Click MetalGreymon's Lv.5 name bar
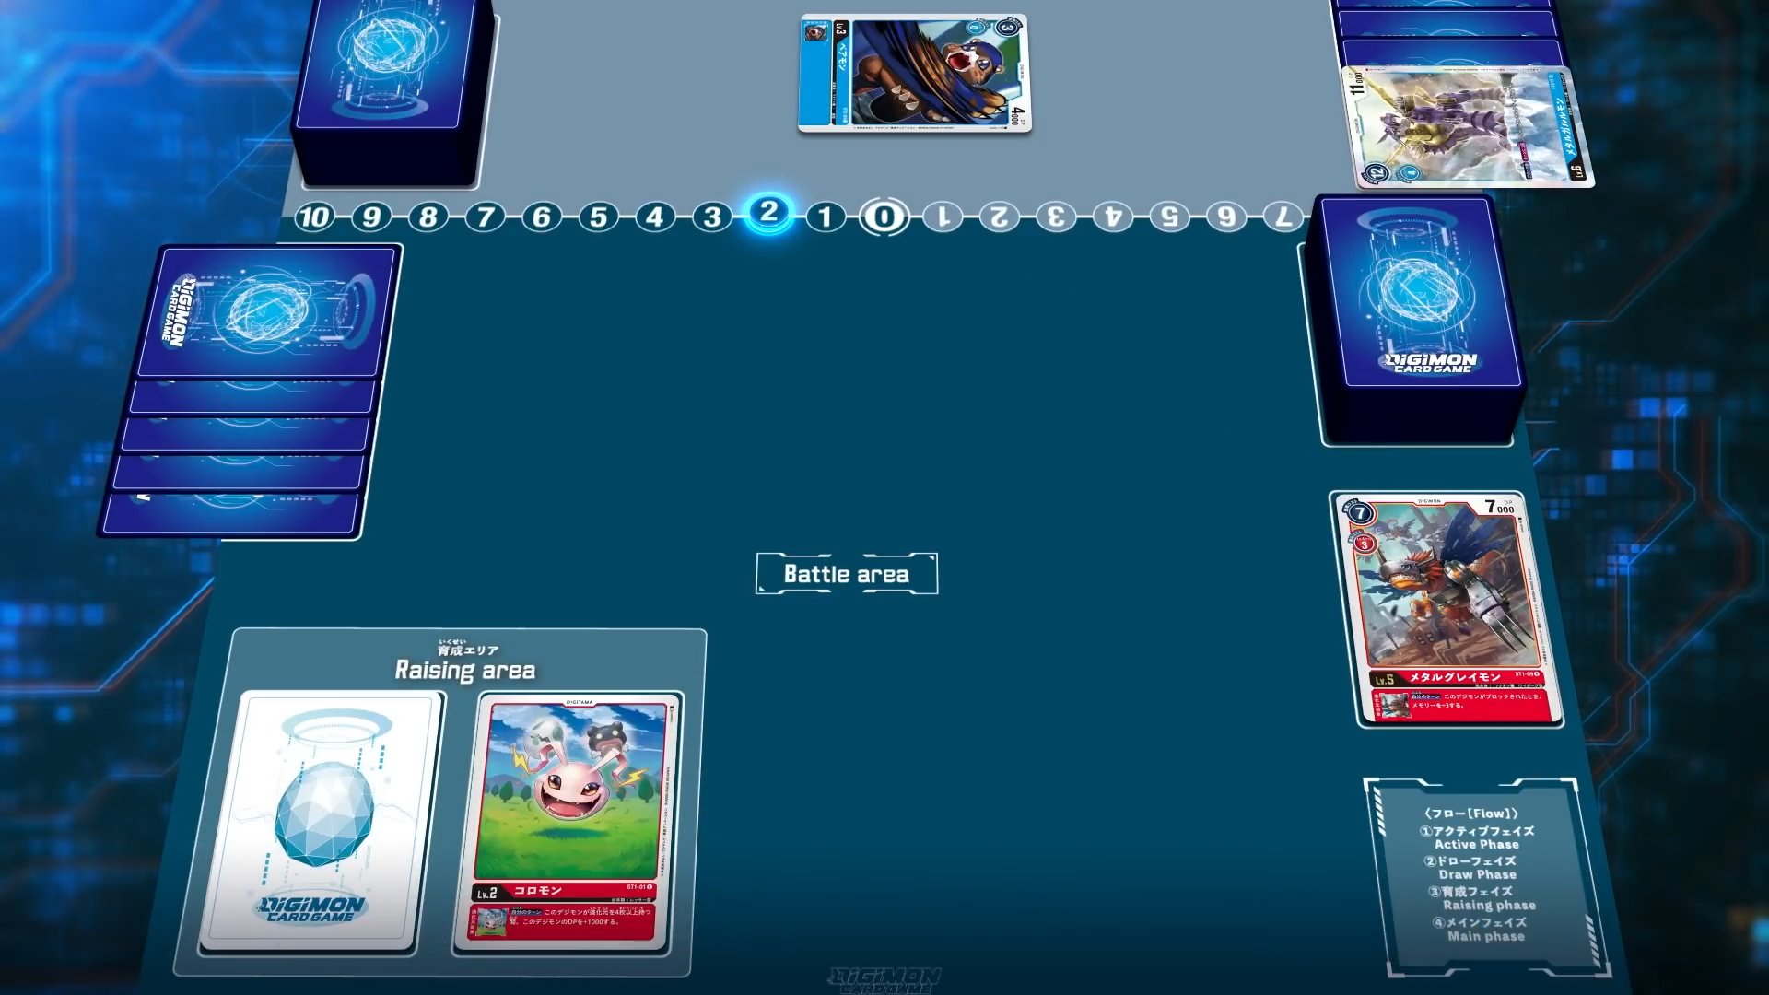 tap(1458, 678)
